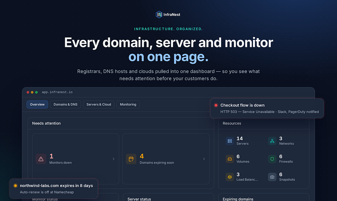This screenshot has width=337, height=201.
Task: Click the 3 Networks count
Action: pyautogui.click(x=281, y=138)
